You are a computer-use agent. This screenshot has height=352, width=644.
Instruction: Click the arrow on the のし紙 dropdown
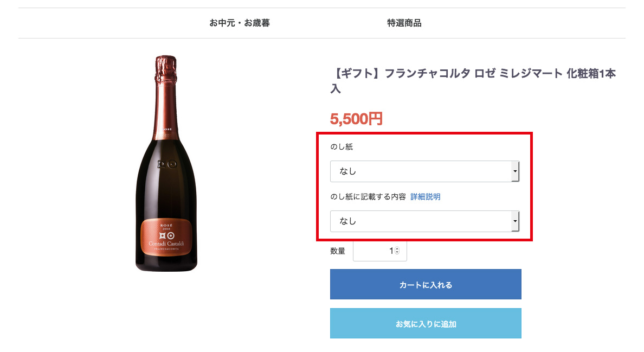[x=516, y=171]
